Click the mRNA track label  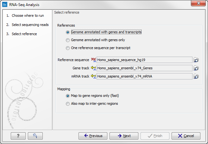pyautogui.click(x=80, y=76)
